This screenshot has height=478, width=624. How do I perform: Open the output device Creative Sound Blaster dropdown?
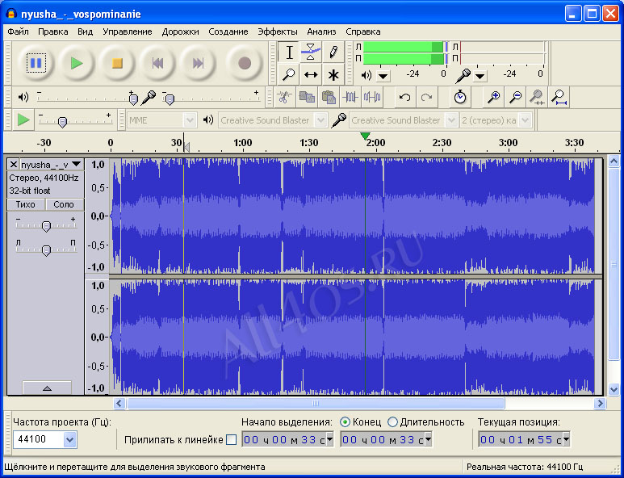coord(320,120)
